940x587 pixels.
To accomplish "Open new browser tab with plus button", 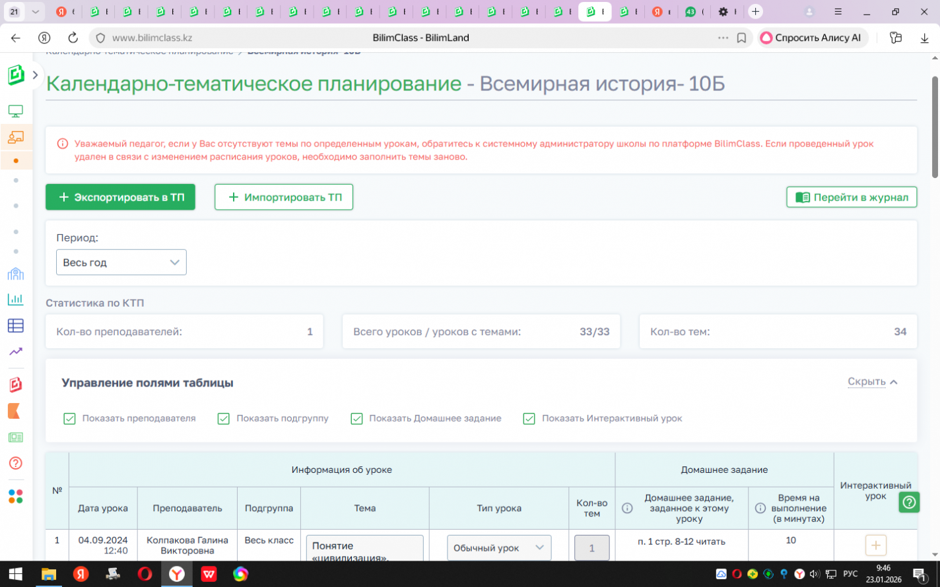I will pos(755,12).
